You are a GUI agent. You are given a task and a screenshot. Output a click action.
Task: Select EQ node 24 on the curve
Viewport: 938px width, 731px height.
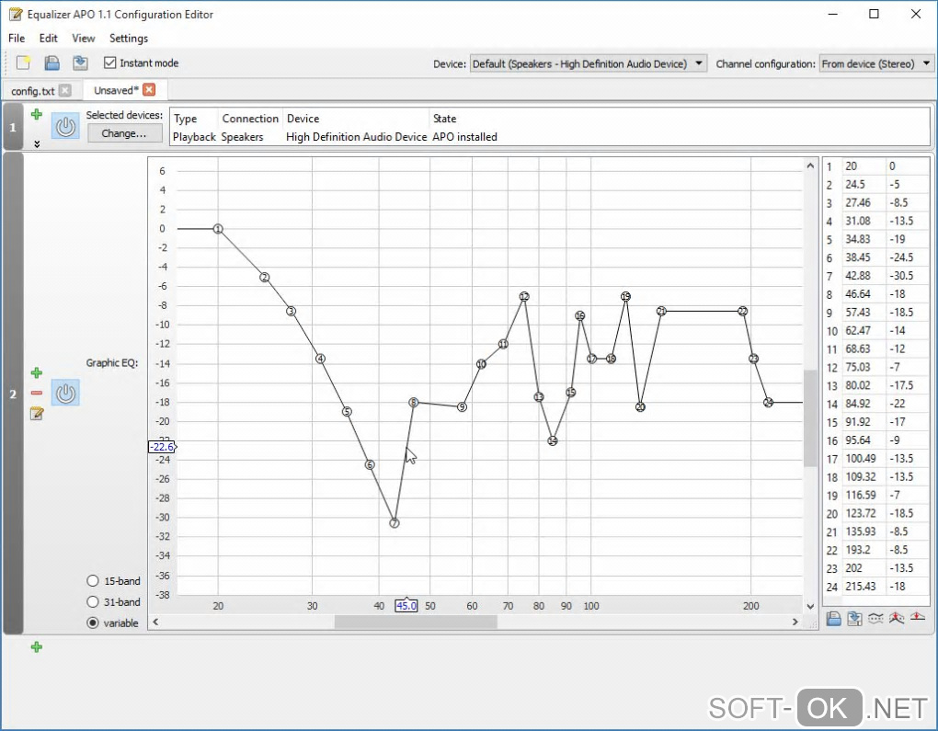tap(769, 403)
